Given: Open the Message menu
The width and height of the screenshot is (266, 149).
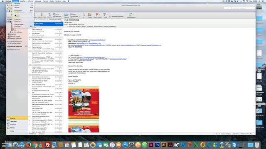Looking at the screenshot, I should tap(38, 1).
